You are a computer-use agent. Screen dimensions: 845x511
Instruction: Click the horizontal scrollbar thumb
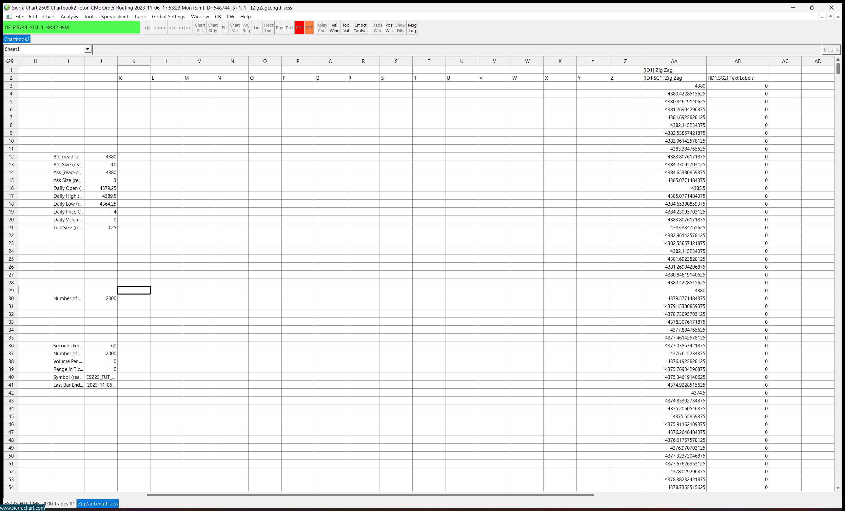[x=370, y=495]
